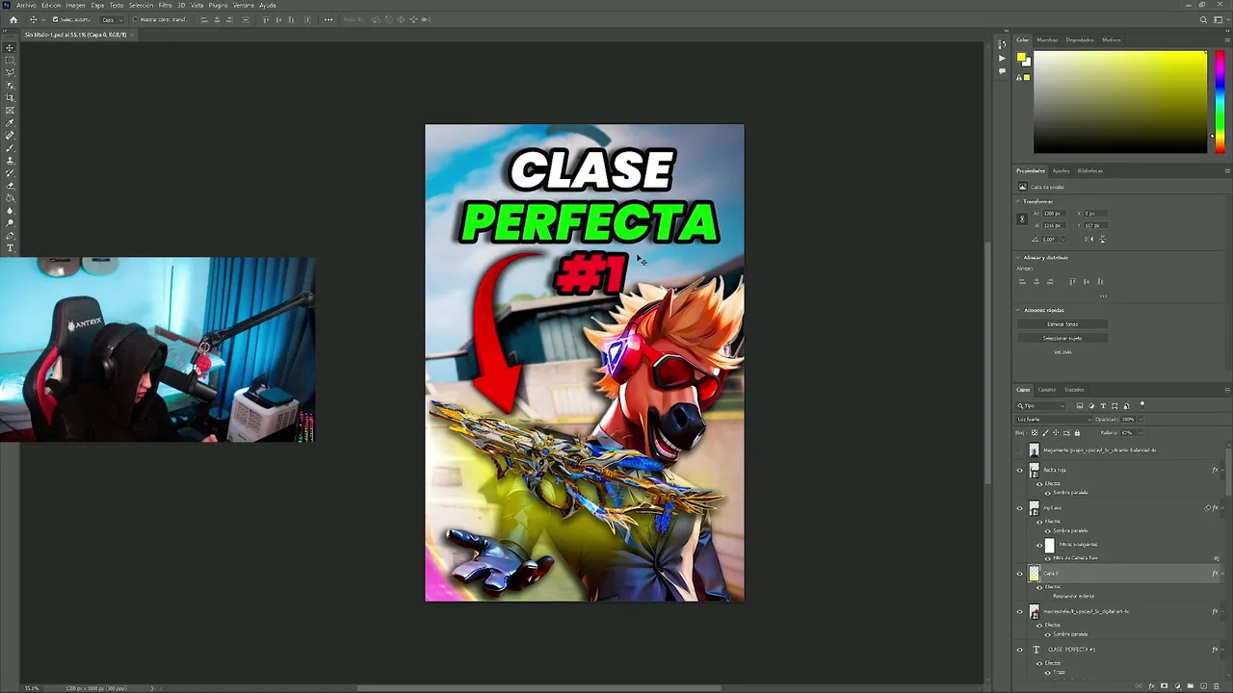1233x693 pixels.
Task: Collapse effects of flecha roja layer
Action: click(x=1222, y=470)
